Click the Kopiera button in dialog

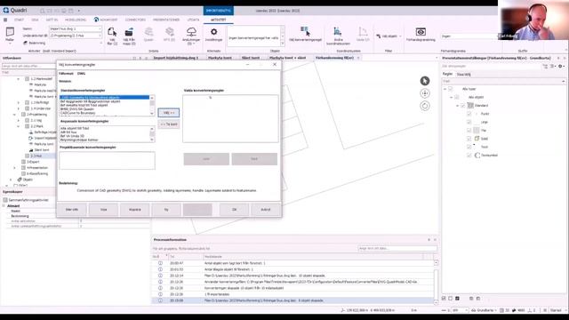pos(135,210)
